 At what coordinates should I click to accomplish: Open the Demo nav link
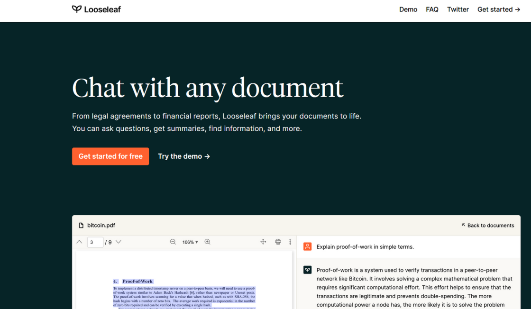click(408, 9)
